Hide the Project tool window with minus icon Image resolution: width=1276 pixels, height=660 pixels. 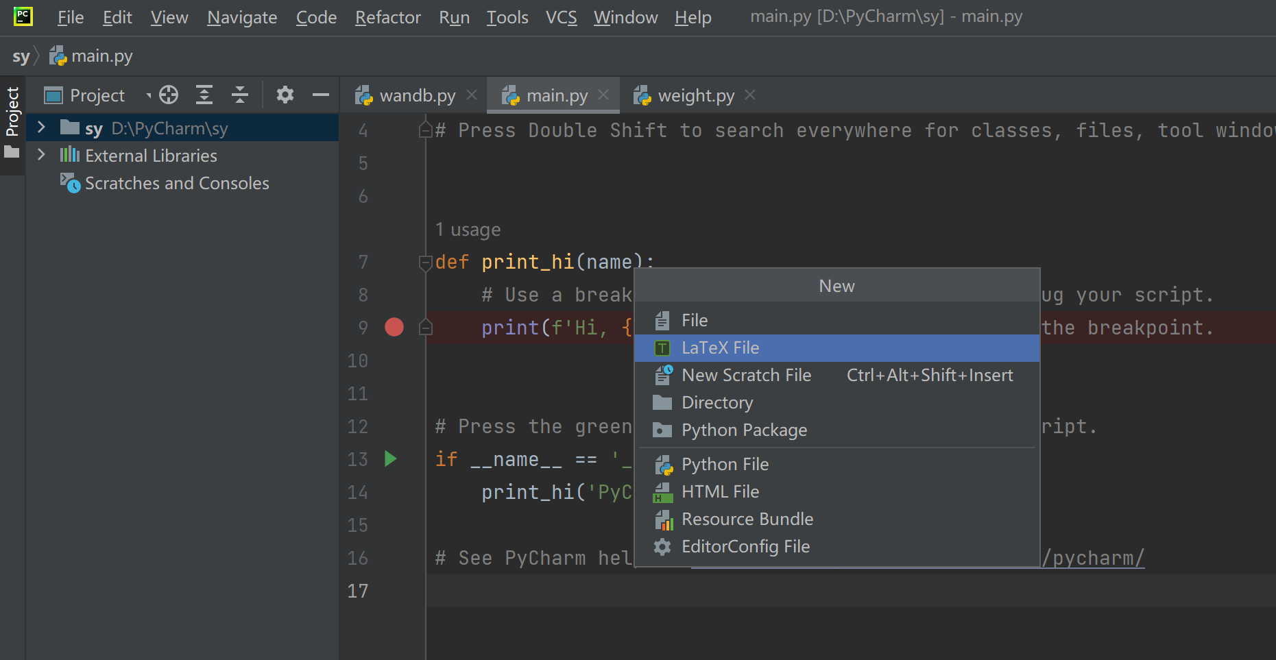coord(321,95)
